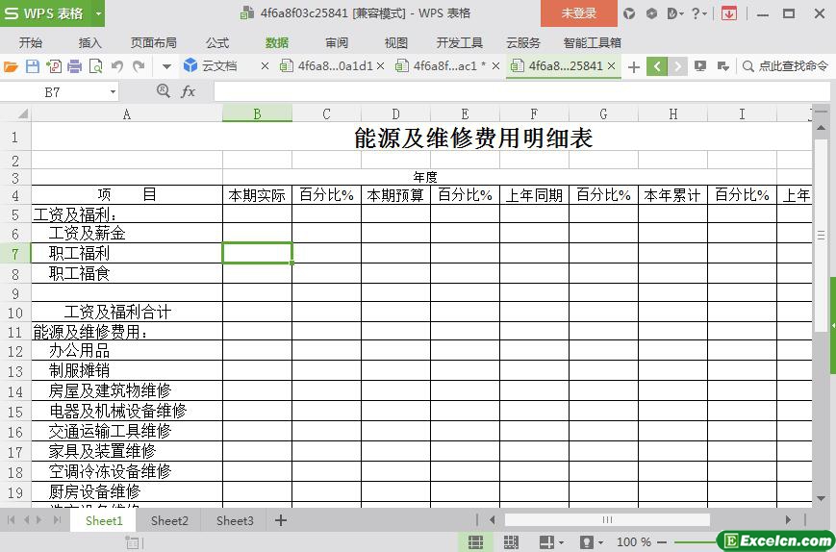
Task: Switch to Sheet1 tab
Action: (104, 520)
